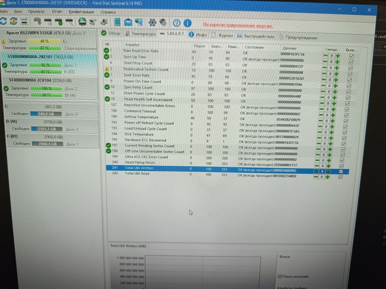Viewport: 386px width, 289px height.
Task: Click green plus for Raw Read Error Rate offset
Action: coord(338,56)
